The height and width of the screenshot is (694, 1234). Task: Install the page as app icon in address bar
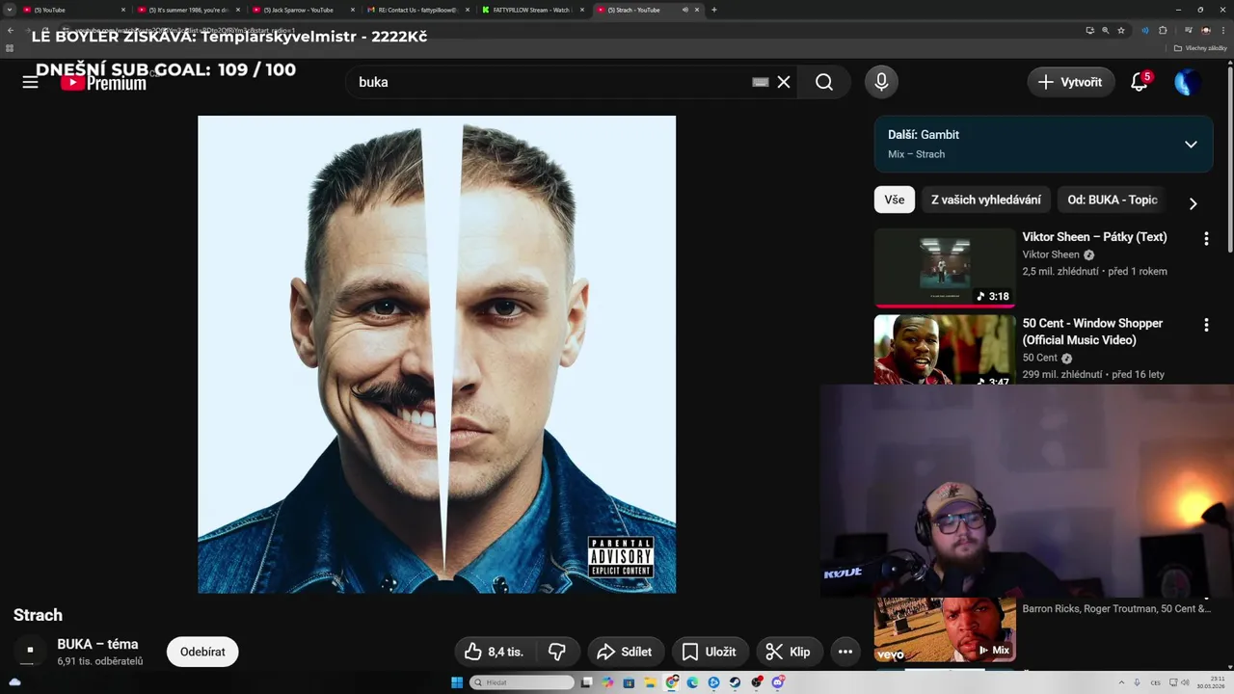(x=1090, y=30)
